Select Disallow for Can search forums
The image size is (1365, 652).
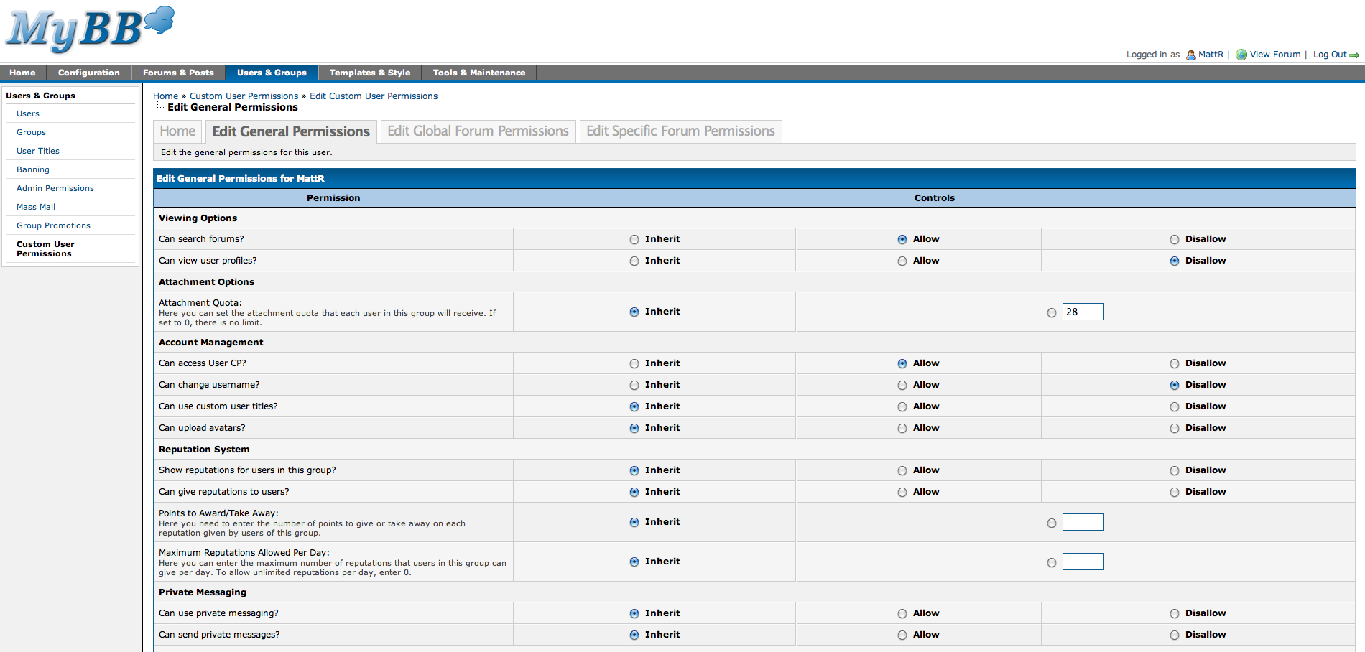coord(1174,240)
